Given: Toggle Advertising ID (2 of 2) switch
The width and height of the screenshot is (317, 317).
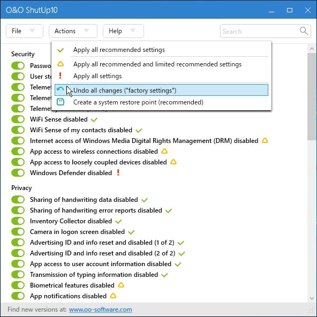Looking at the screenshot, I should coord(18,253).
